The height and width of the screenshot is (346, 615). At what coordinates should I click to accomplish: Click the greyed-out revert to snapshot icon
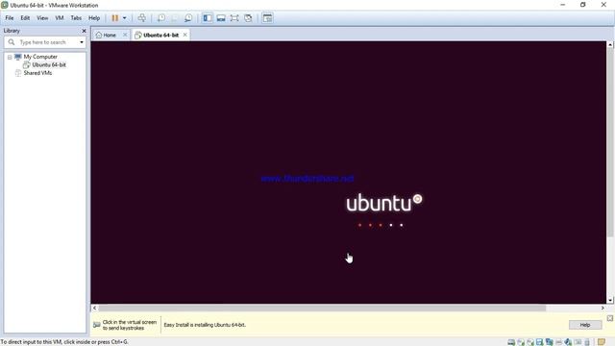click(x=175, y=18)
